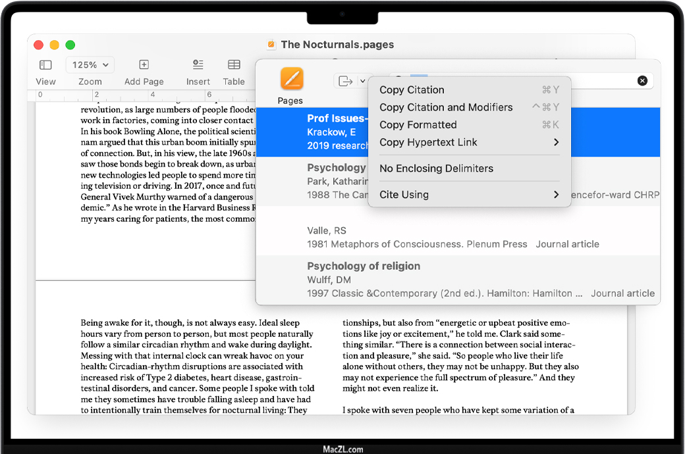Image resolution: width=685 pixels, height=454 pixels.
Task: Click the Add Page icon
Action: tap(144, 65)
